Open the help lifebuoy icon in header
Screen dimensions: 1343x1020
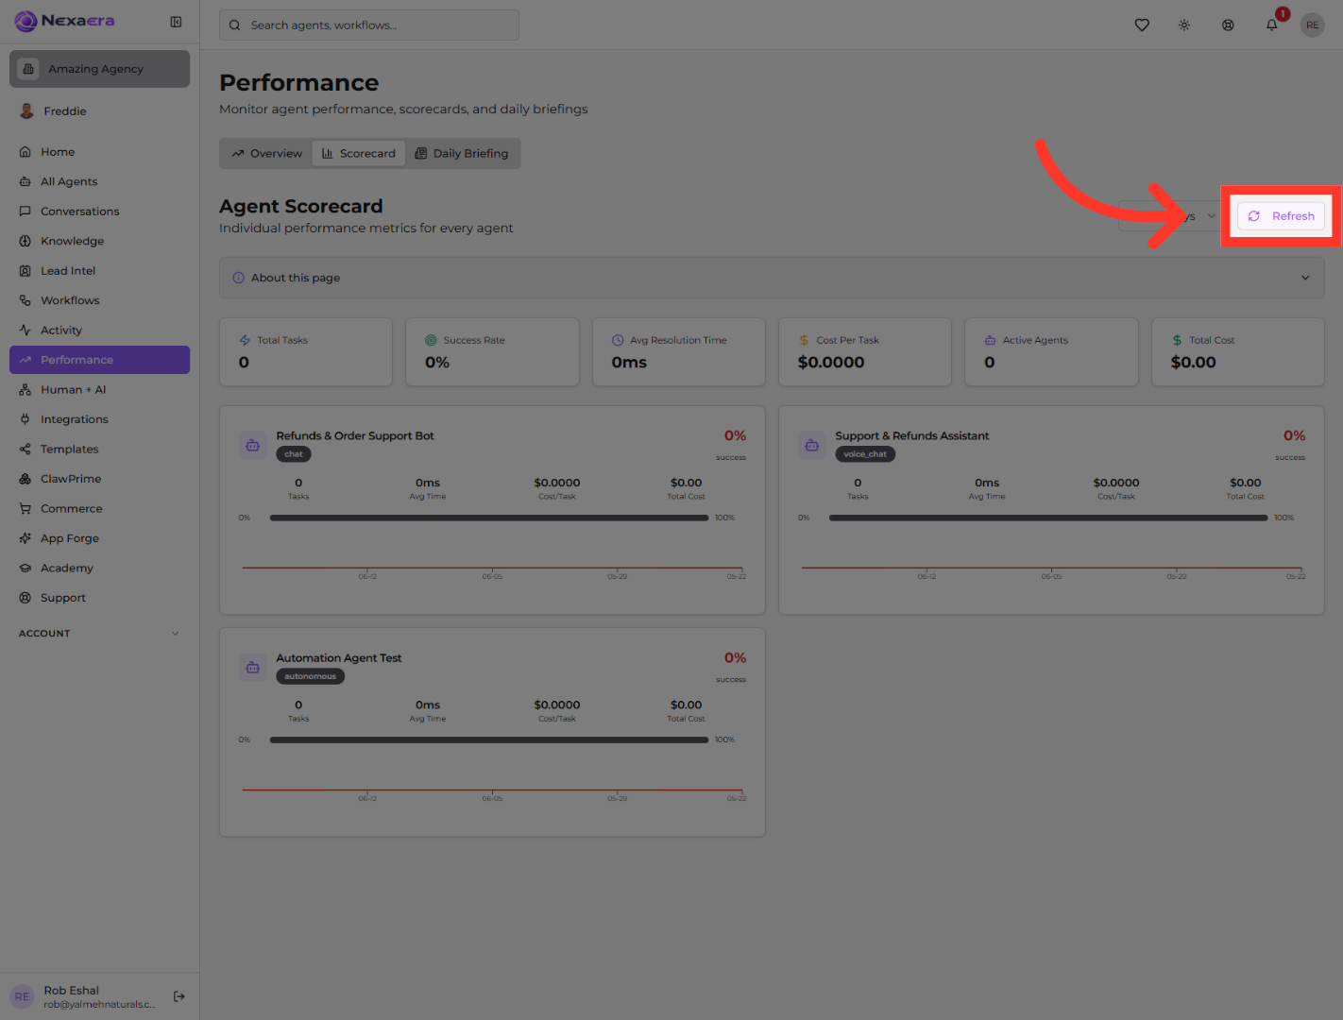pyautogui.click(x=1228, y=25)
